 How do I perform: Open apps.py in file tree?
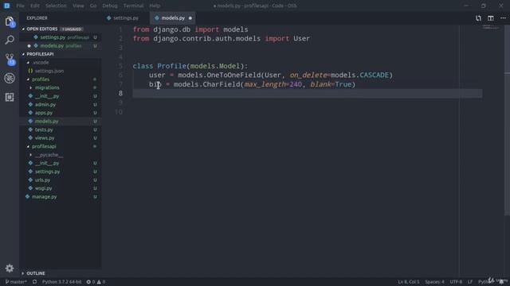[44, 113]
